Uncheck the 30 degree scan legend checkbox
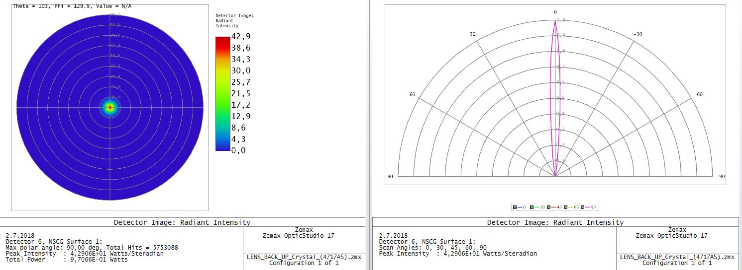The height and width of the screenshot is (270, 742). point(531,207)
